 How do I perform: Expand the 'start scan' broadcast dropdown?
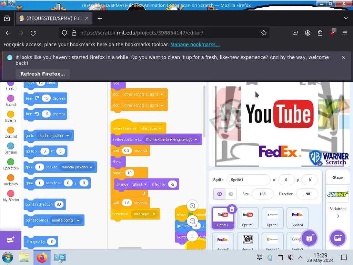(151, 128)
